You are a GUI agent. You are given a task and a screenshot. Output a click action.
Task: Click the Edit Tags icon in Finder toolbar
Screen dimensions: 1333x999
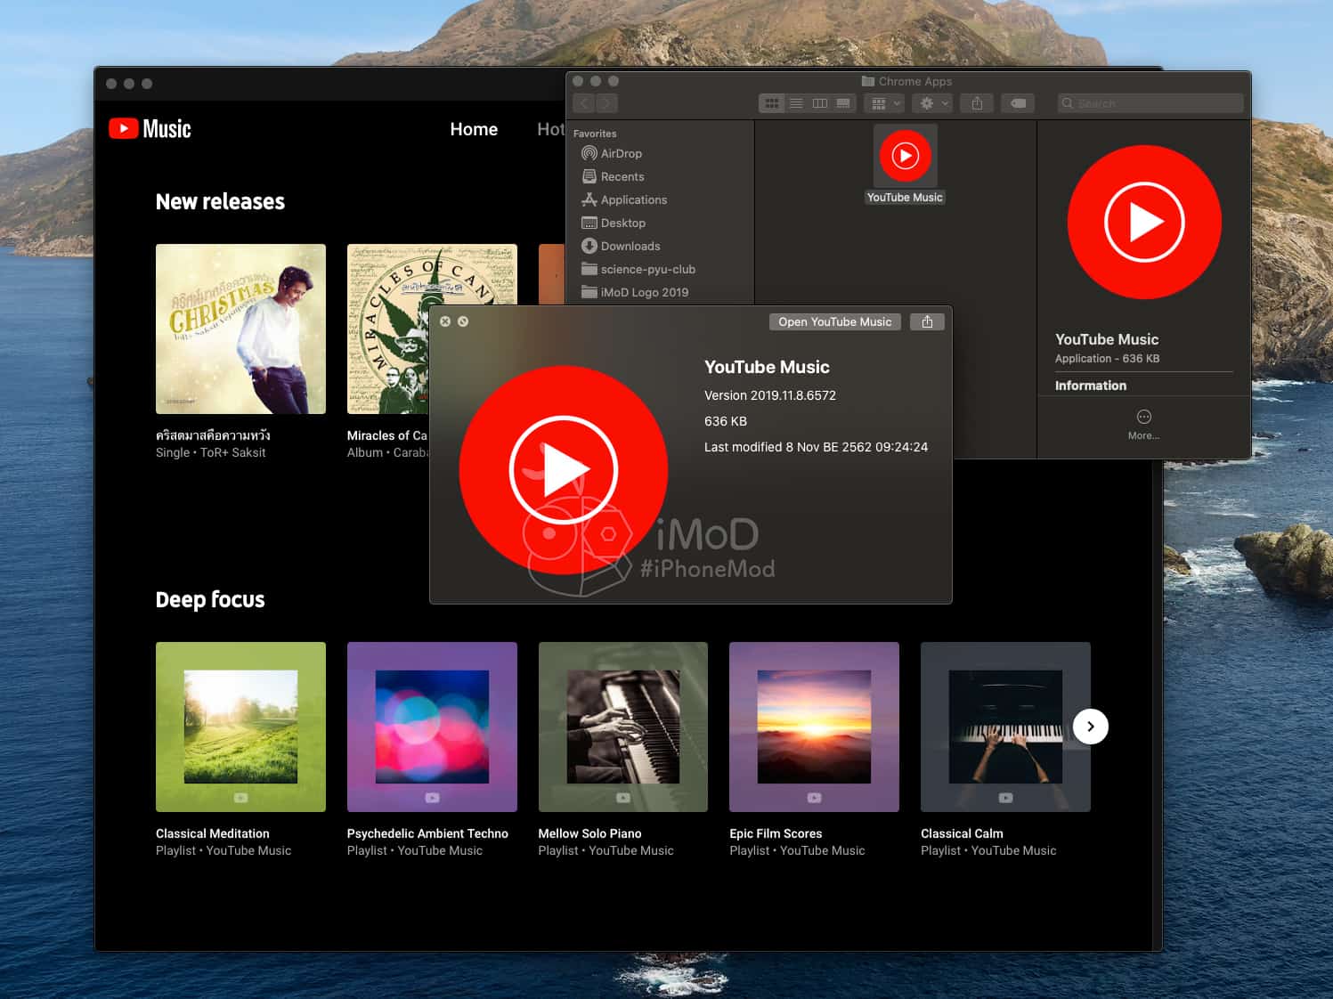[1018, 103]
